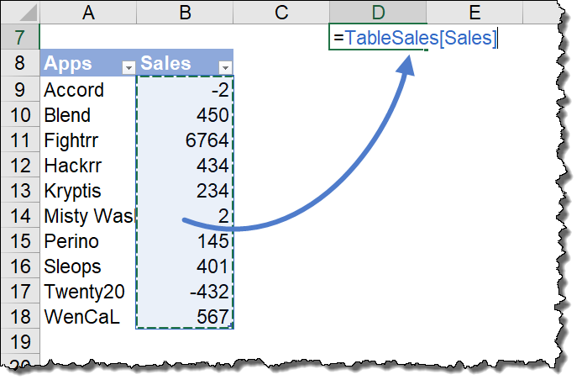Select the cell containing Fightrr
582x385 pixels.
tap(87, 140)
